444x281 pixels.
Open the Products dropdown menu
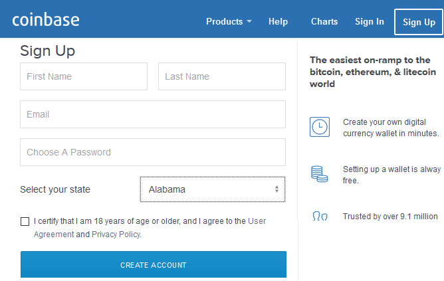point(229,21)
